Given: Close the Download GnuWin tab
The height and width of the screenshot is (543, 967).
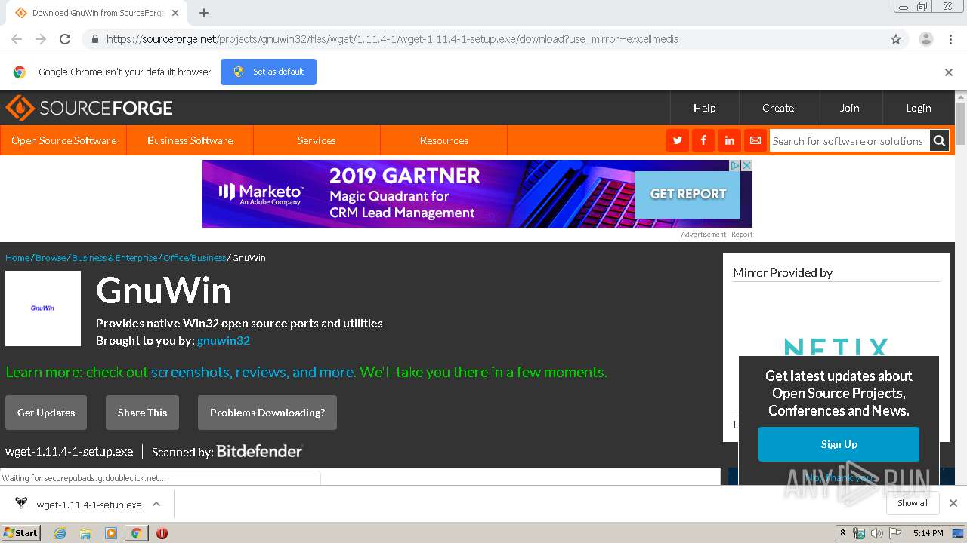Looking at the screenshot, I should [x=175, y=13].
